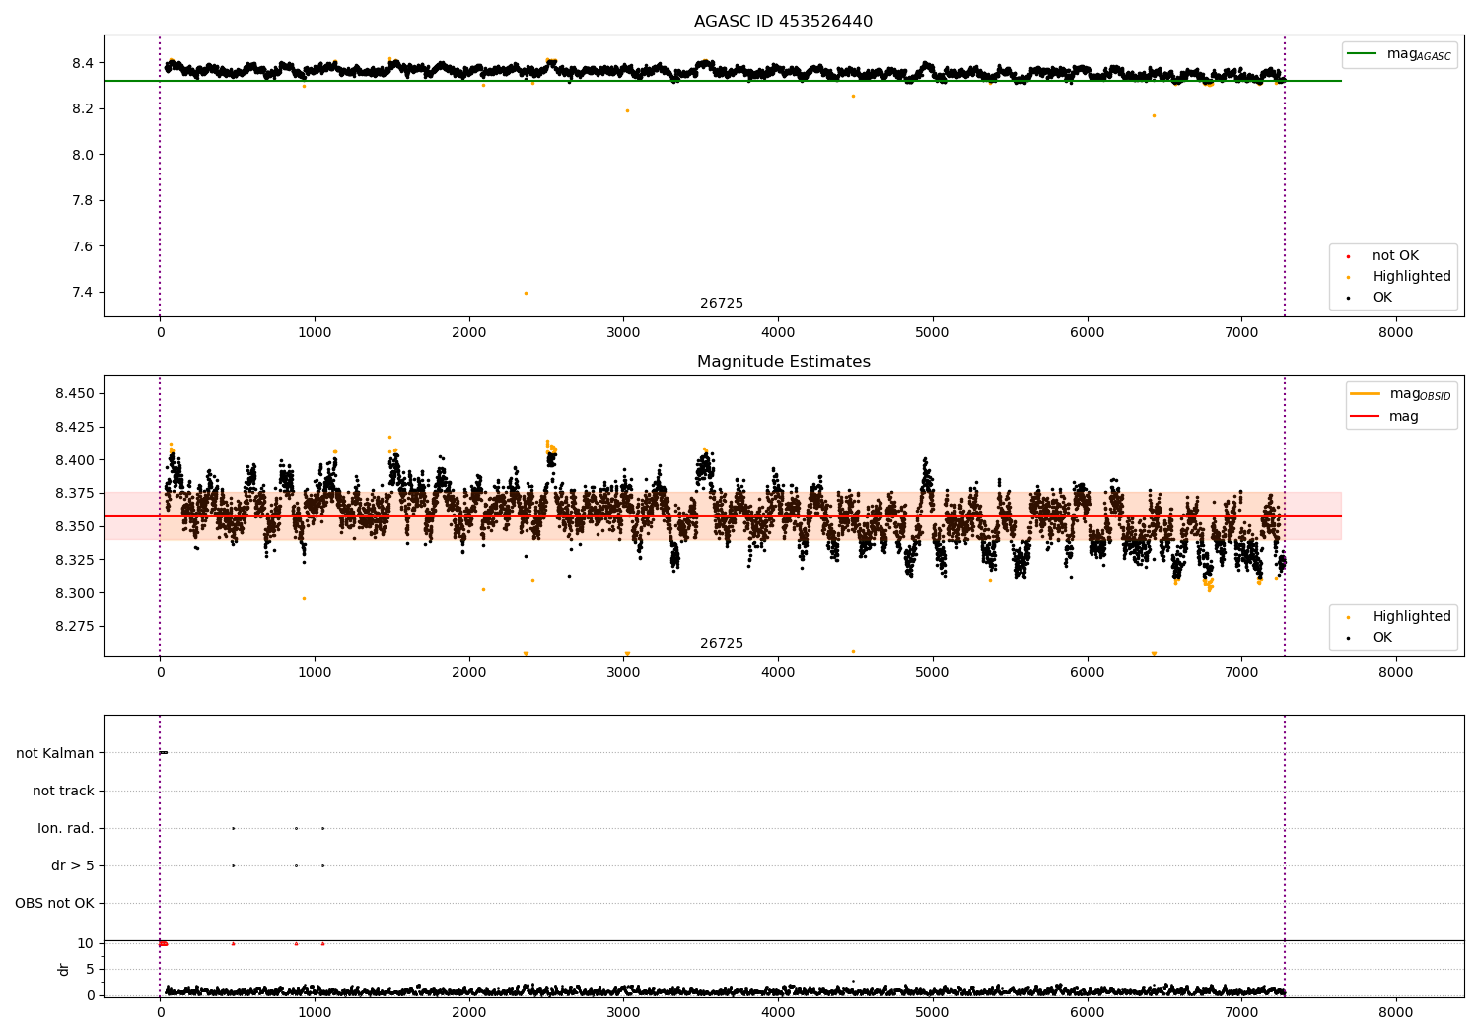1479x1035 pixels.
Task: Click the green line sample in mag AGASC legend
Action: (1362, 53)
